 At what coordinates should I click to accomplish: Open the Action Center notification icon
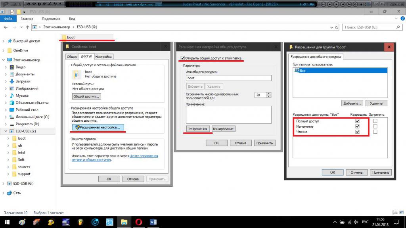(x=396, y=222)
